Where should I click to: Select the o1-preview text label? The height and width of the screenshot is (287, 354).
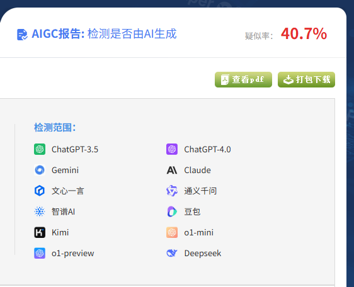click(x=73, y=254)
